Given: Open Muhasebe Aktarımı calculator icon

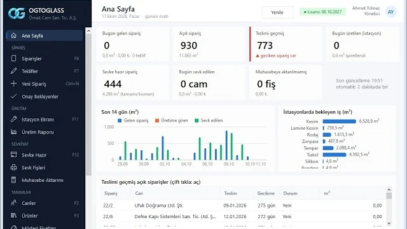Looking at the screenshot, I should coord(13,180).
